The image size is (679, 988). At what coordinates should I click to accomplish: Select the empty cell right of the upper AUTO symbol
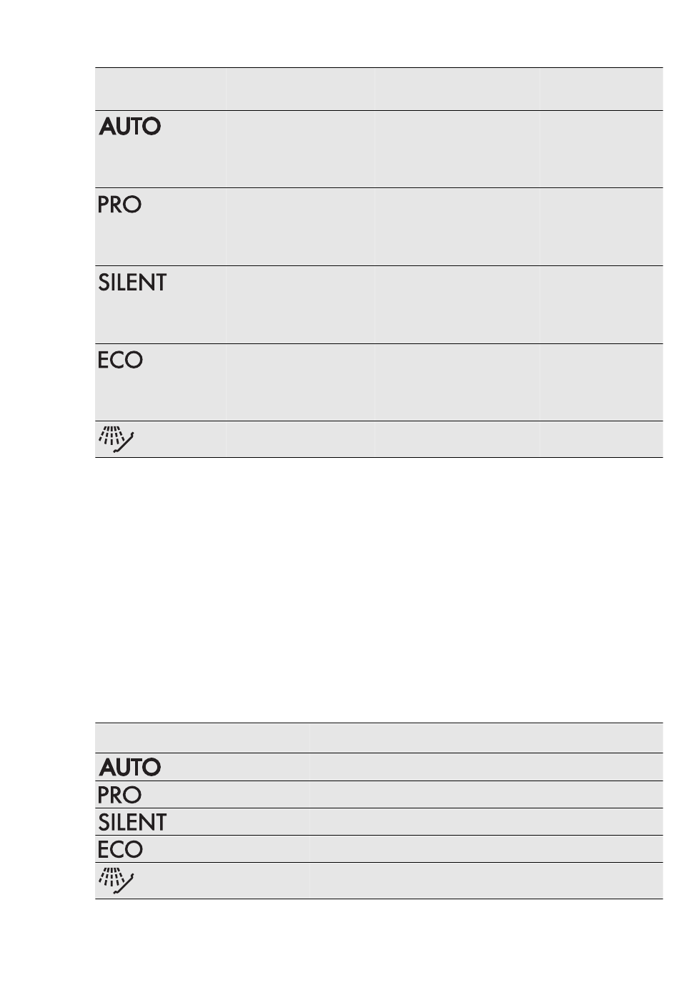pos(300,150)
